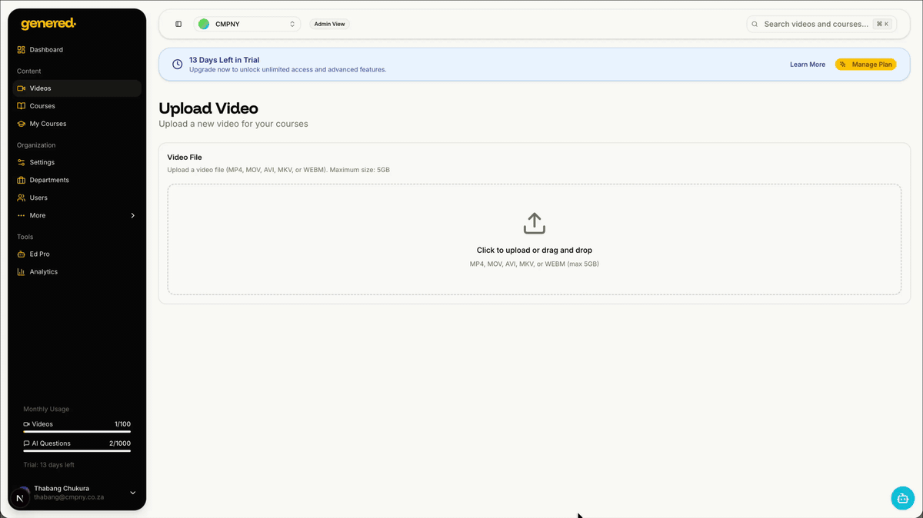923x518 pixels.
Task: Click the ⌘K shortcut badge
Action: pos(882,24)
